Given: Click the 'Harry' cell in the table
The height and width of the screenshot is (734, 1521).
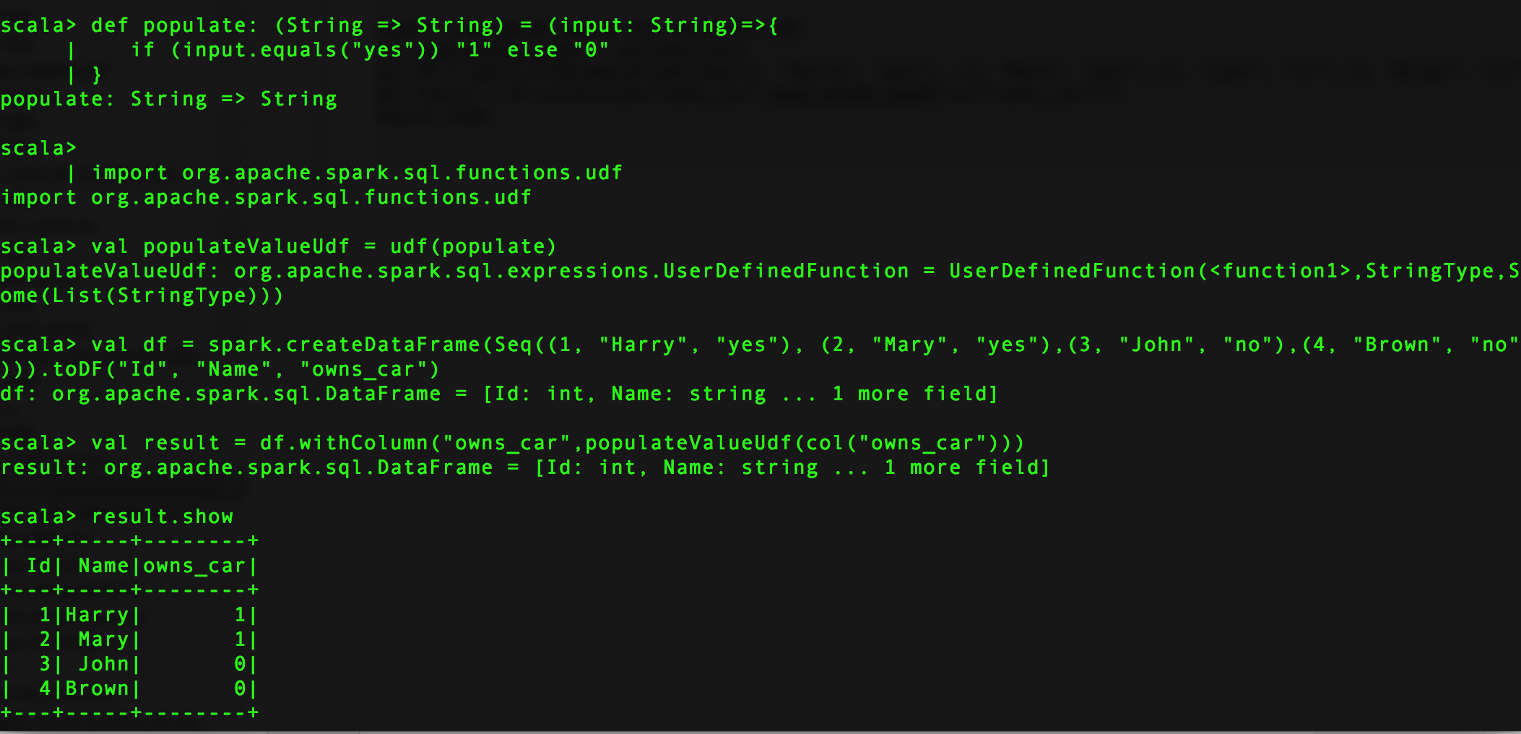Looking at the screenshot, I should (x=97, y=615).
